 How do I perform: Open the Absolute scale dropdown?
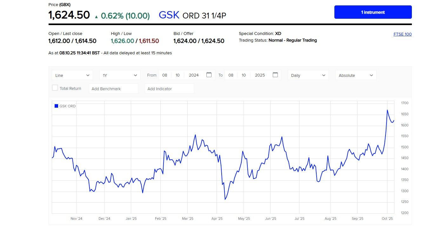point(356,75)
